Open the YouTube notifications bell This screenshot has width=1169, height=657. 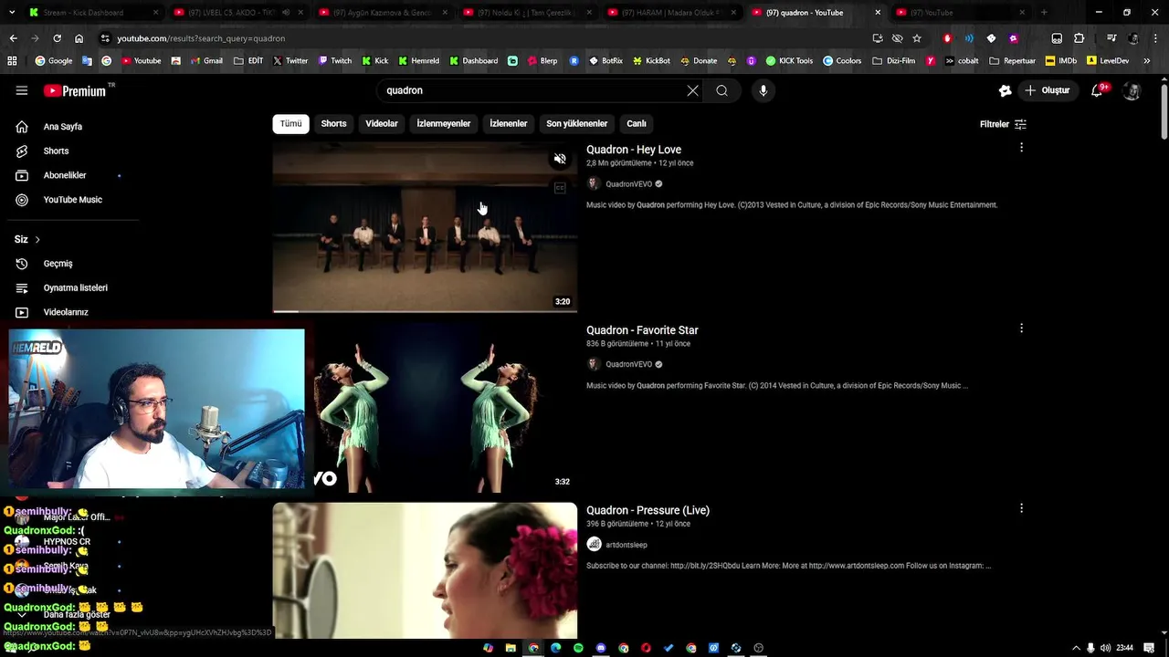[x=1098, y=90]
